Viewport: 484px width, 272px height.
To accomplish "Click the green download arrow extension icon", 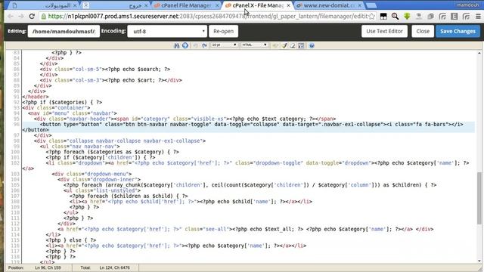I will click(x=407, y=17).
